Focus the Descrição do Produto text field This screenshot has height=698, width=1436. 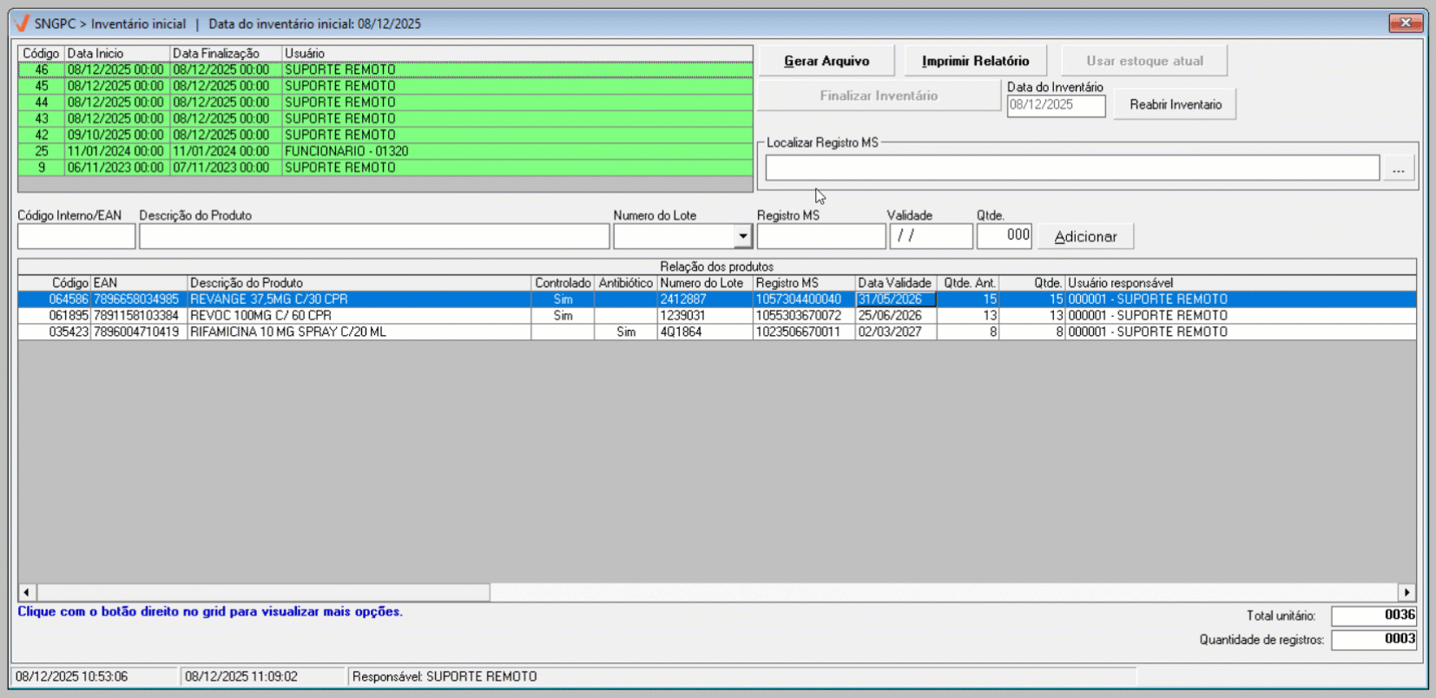click(x=373, y=236)
